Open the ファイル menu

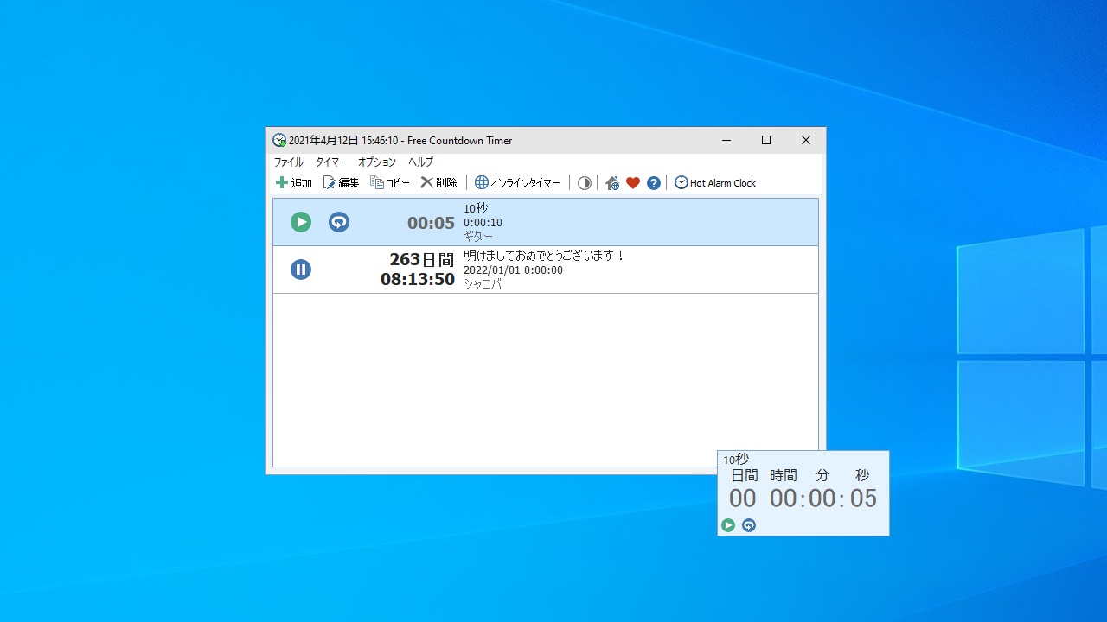tap(289, 162)
